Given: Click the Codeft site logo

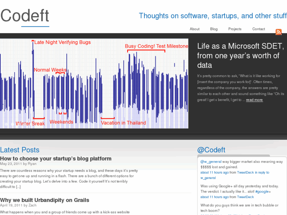Looking at the screenshot, I should pos(25,16).
